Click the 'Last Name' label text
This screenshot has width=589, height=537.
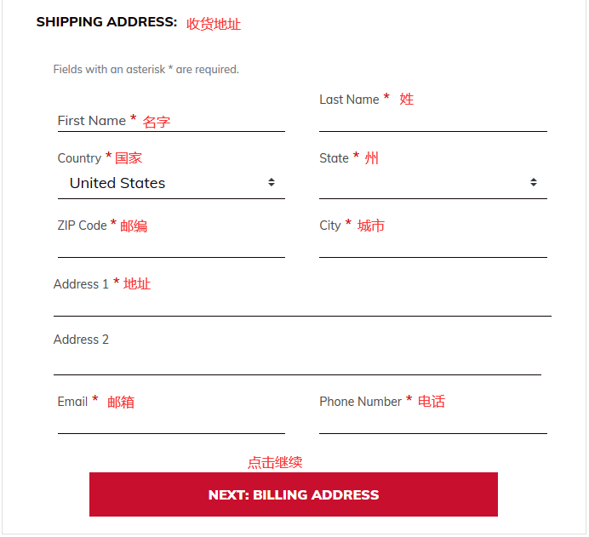(x=349, y=100)
